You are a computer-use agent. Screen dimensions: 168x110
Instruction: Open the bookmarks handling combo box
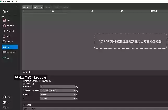(58, 95)
